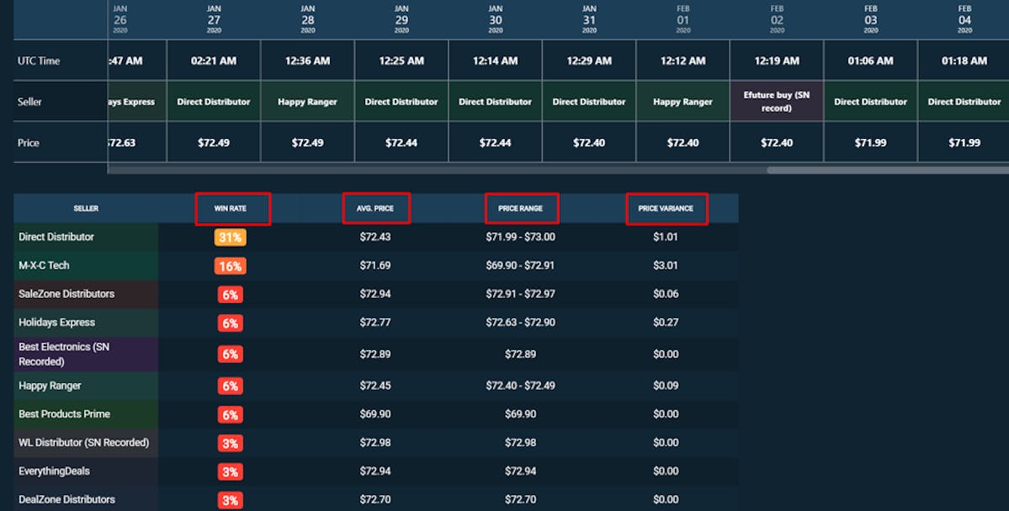Select the 'SaleZone Distributors' seller row
The image size is (1009, 511).
[x=376, y=294]
